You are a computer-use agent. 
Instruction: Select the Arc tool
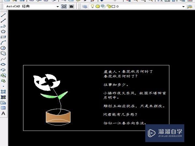3,43
